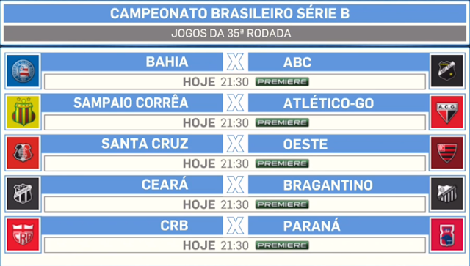Click the ABC club badge

447,71
